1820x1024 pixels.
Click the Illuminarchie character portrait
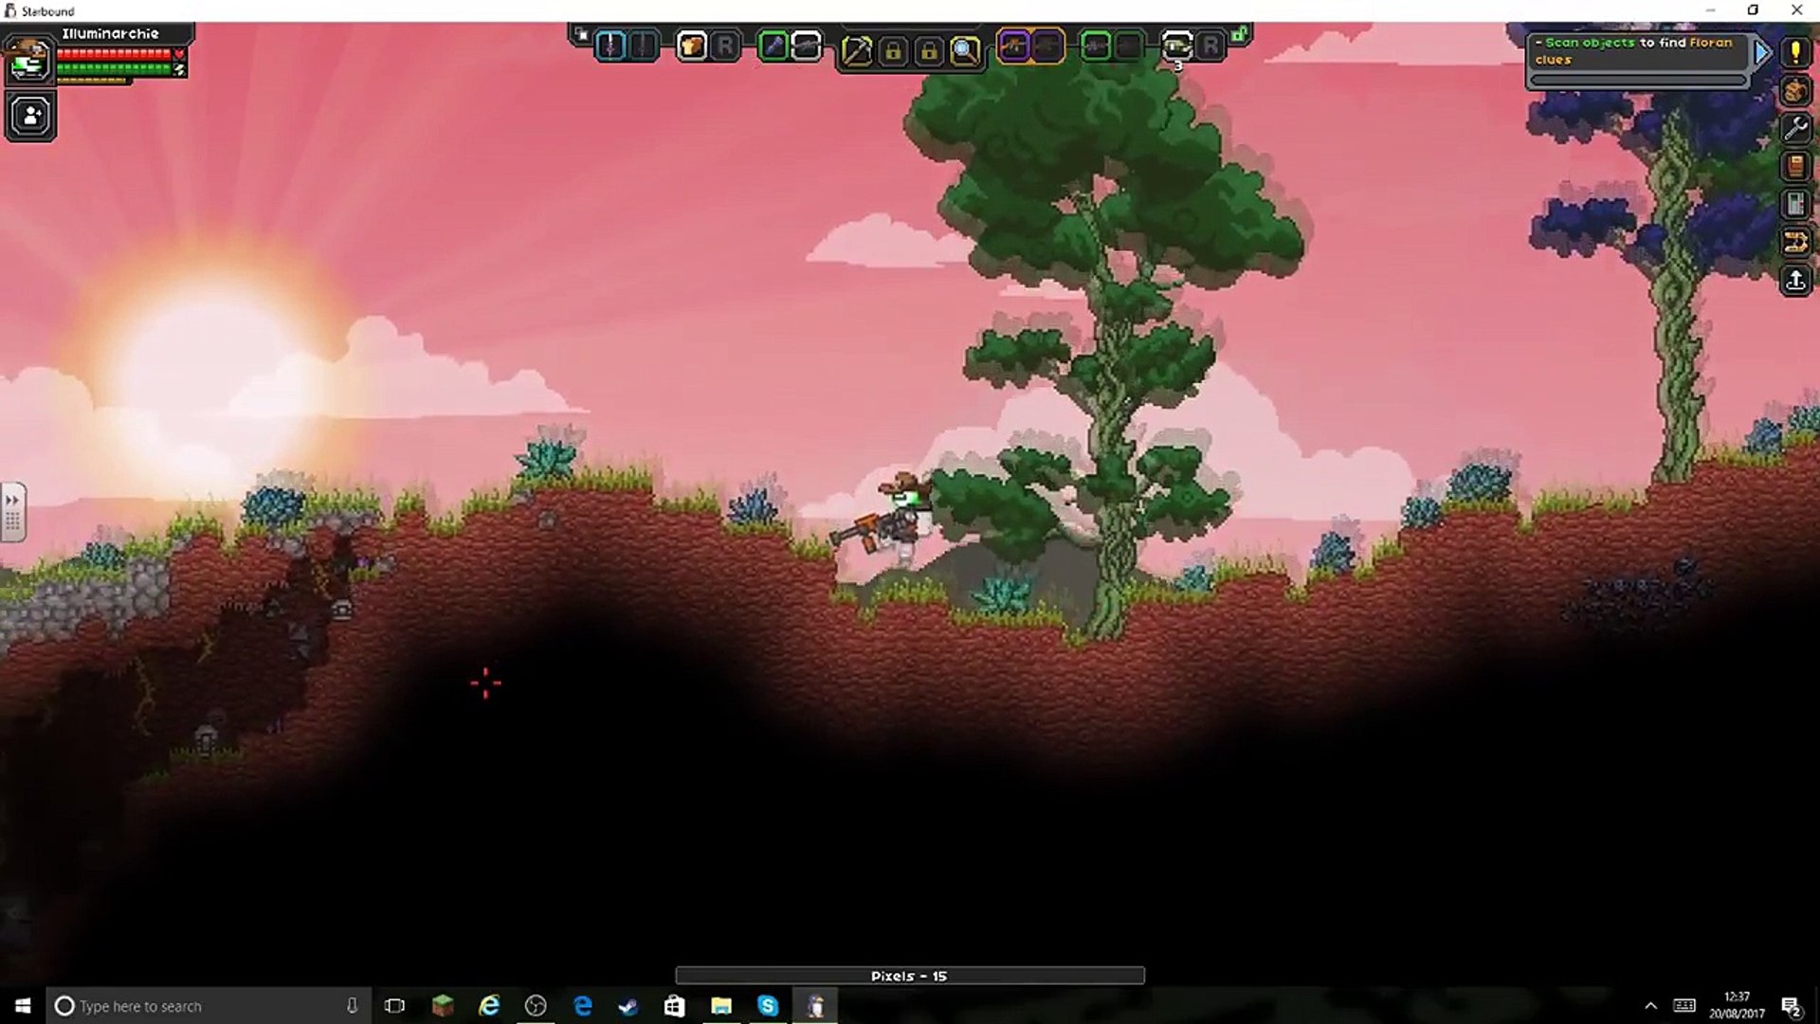point(28,60)
